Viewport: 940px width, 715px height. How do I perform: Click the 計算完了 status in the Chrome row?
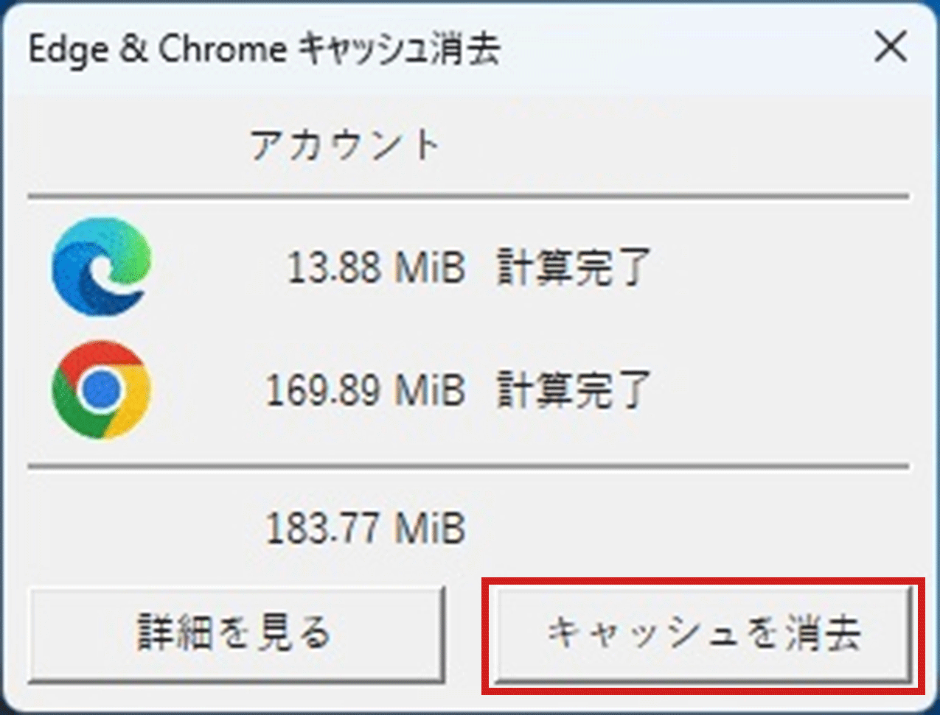pos(573,390)
